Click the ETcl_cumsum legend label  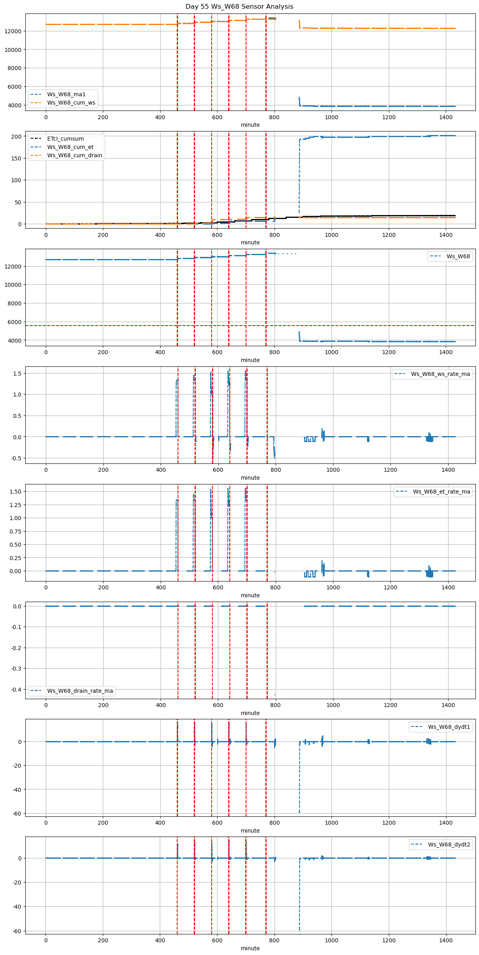point(65,139)
